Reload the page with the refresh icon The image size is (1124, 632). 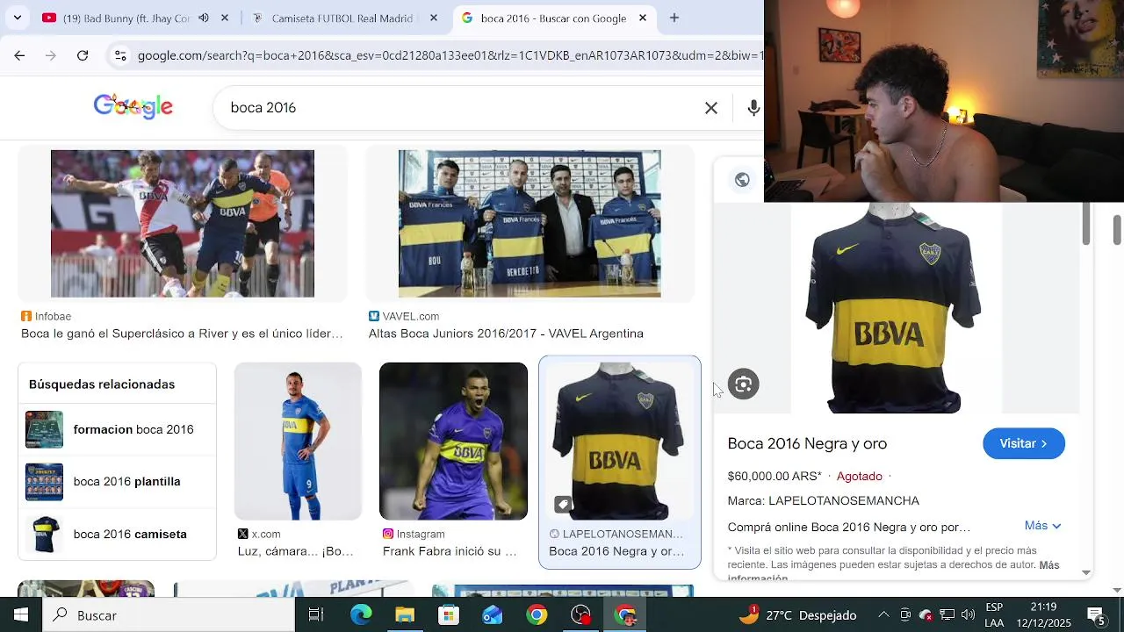(83, 55)
